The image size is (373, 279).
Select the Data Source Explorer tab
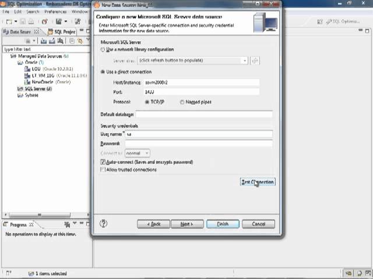20,31
